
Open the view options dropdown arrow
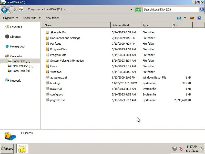pyautogui.click(x=185, y=18)
